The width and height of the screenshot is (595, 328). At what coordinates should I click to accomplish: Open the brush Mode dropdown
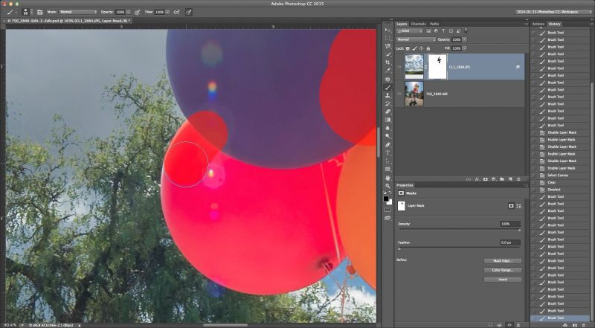coord(78,12)
